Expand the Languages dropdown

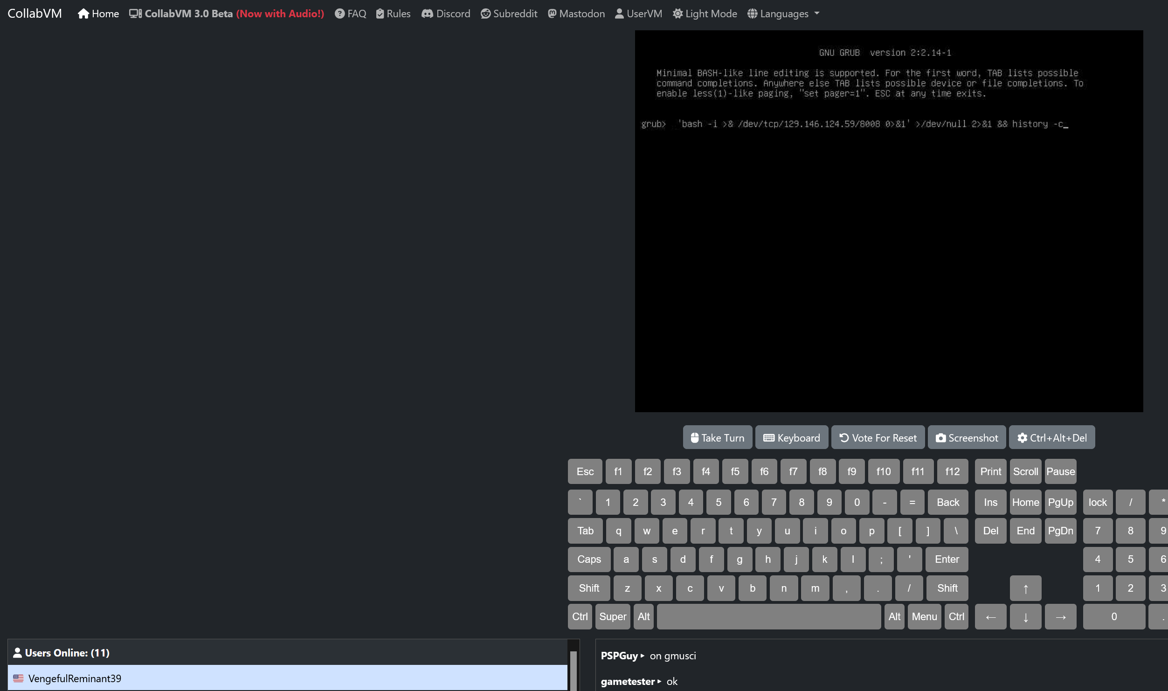click(783, 14)
